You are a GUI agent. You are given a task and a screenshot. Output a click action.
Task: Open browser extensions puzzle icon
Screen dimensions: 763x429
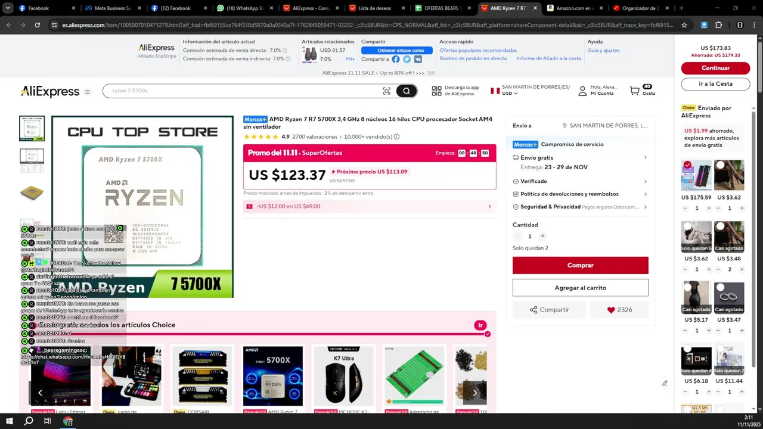(718, 25)
